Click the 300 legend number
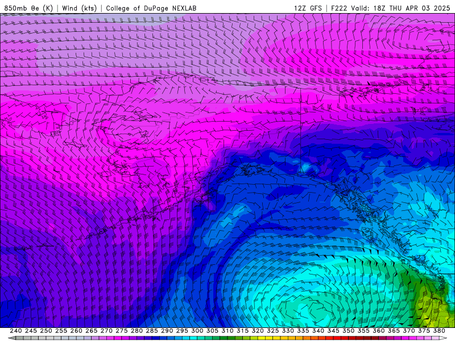The width and height of the screenshot is (455, 341). pos(197,331)
